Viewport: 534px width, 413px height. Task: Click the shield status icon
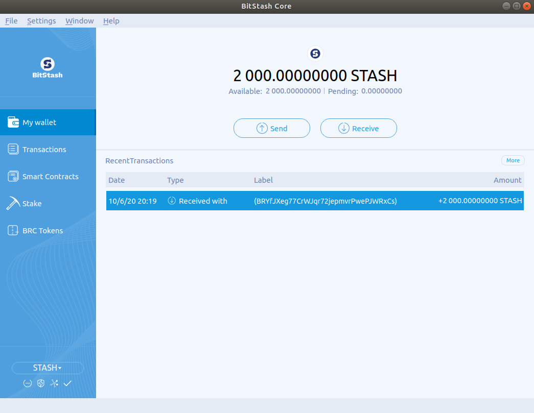click(41, 383)
